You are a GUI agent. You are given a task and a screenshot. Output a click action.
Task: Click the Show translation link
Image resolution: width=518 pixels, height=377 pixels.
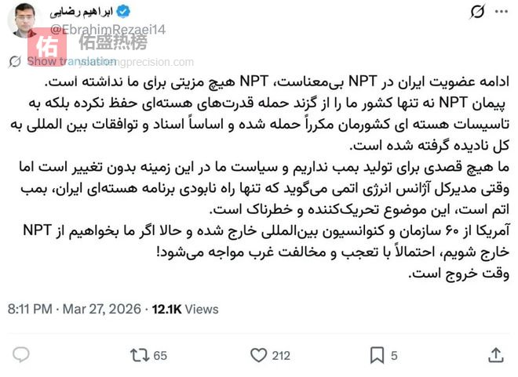72,60
